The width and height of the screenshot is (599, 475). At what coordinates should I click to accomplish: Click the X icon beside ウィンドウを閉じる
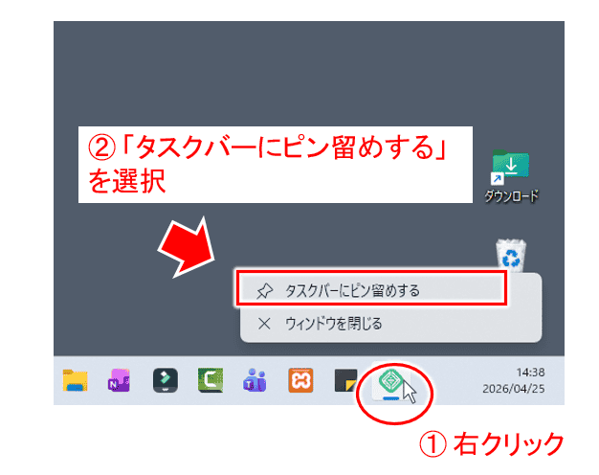coord(265,324)
